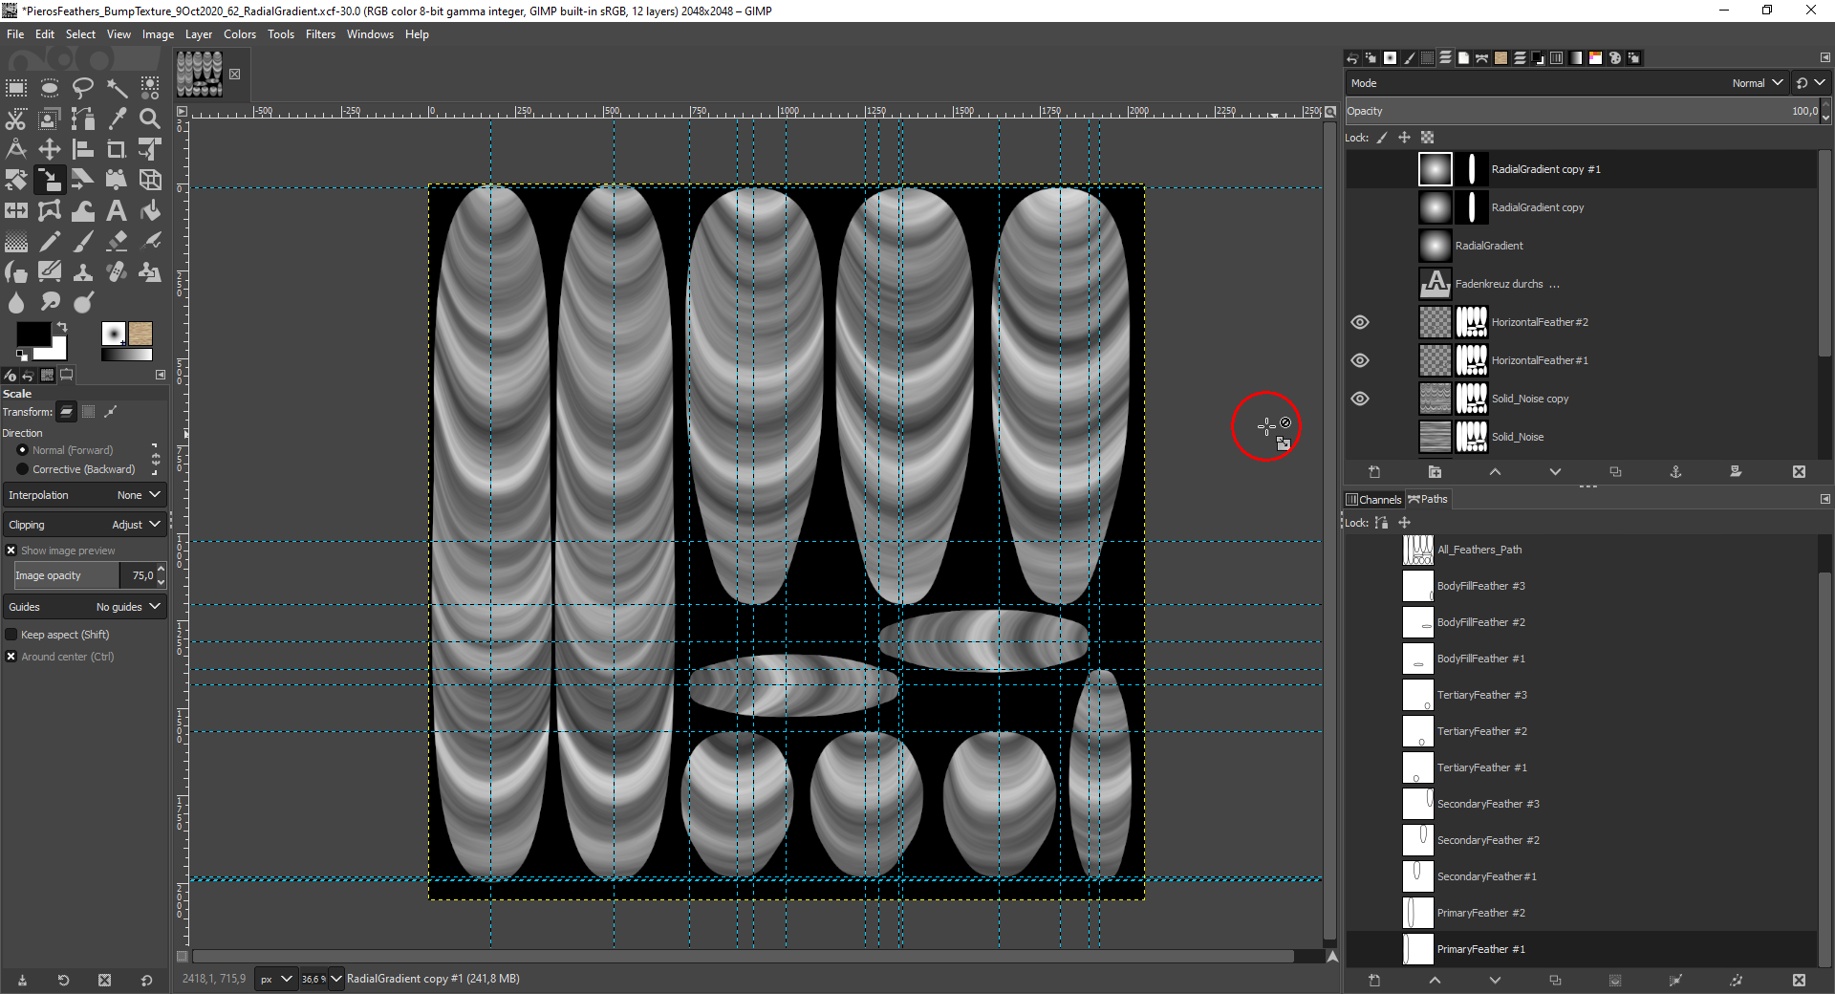Image resolution: width=1835 pixels, height=994 pixels.
Task: Choose the Text tool
Action: (x=117, y=210)
